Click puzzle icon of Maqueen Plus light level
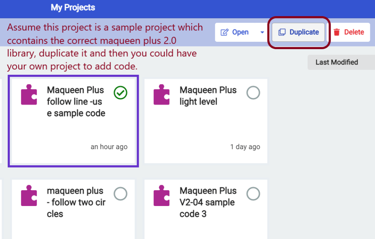 pos(161,95)
